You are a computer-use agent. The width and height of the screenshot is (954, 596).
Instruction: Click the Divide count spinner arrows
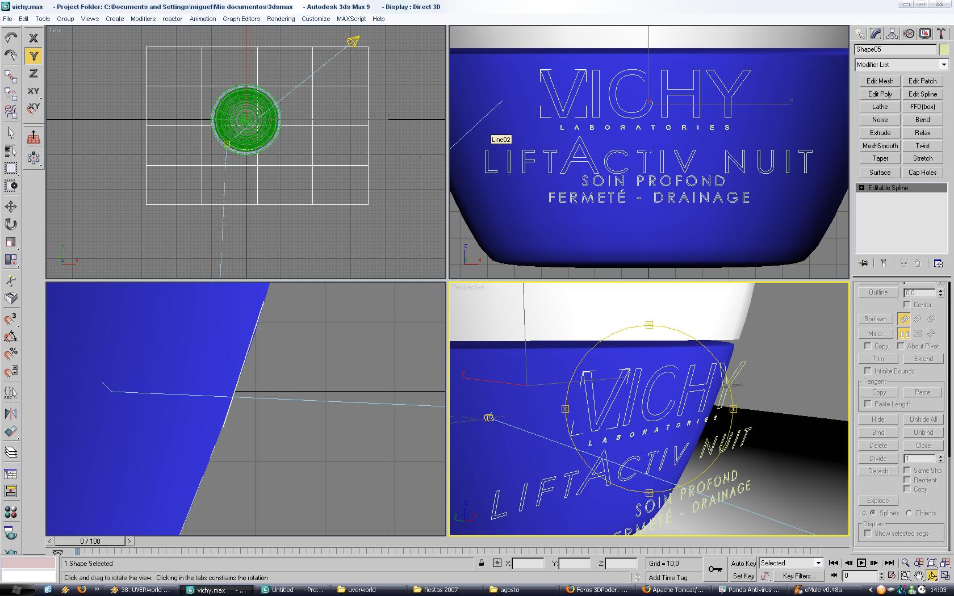(940, 459)
